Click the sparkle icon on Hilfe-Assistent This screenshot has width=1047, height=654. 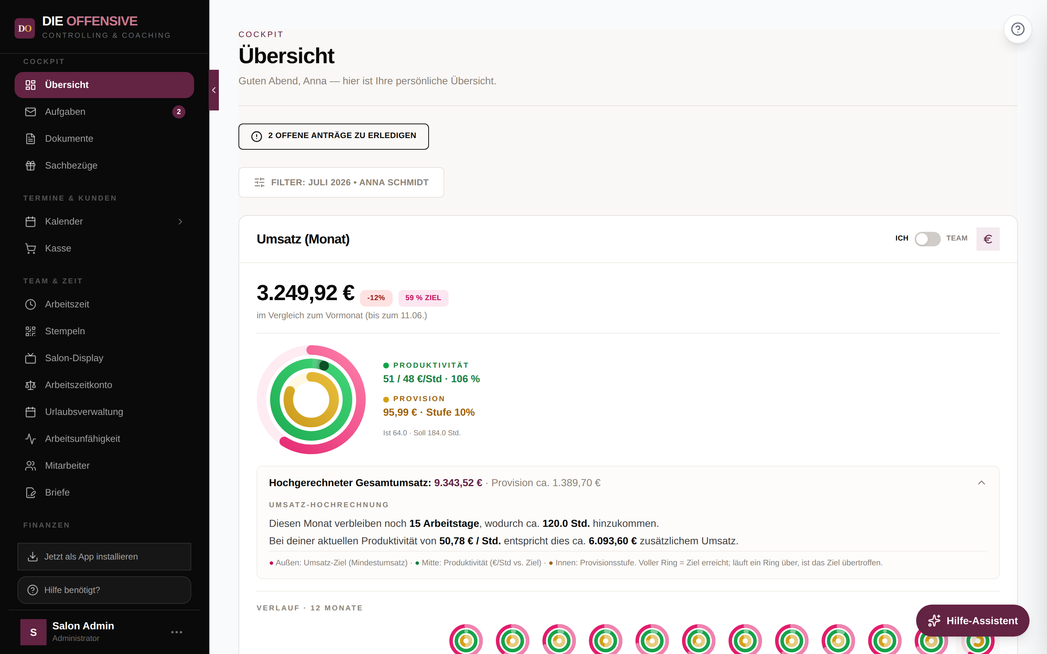click(934, 621)
